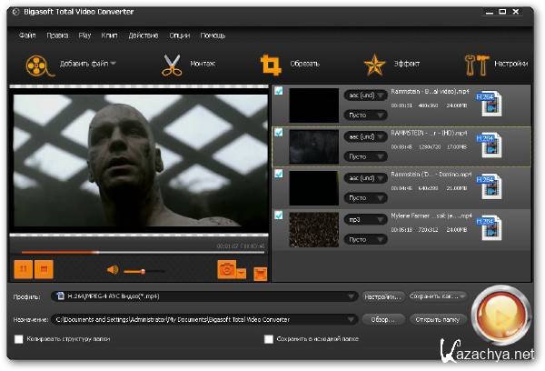
Task: Click the Add File film reel icon
Action: tap(36, 65)
